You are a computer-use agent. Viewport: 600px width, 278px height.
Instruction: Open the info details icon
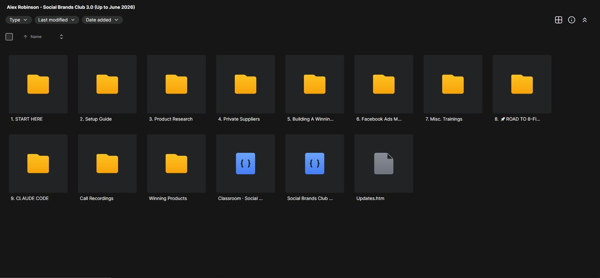pyautogui.click(x=571, y=20)
